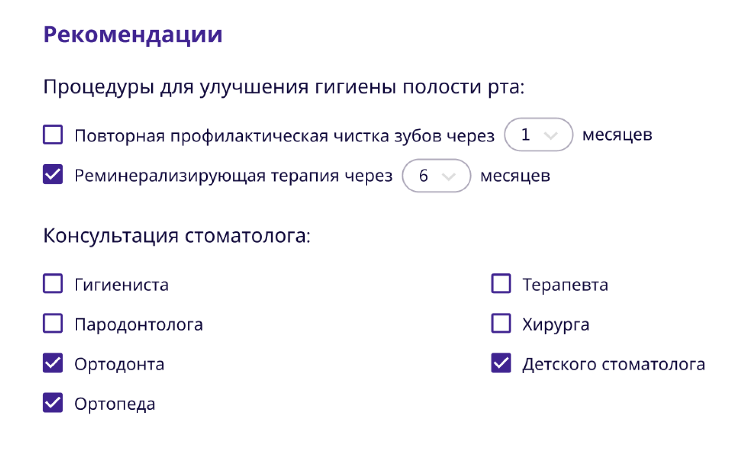Image resolution: width=755 pixels, height=468 pixels.
Task: Tick the Терапевта checkbox
Action: 501,284
